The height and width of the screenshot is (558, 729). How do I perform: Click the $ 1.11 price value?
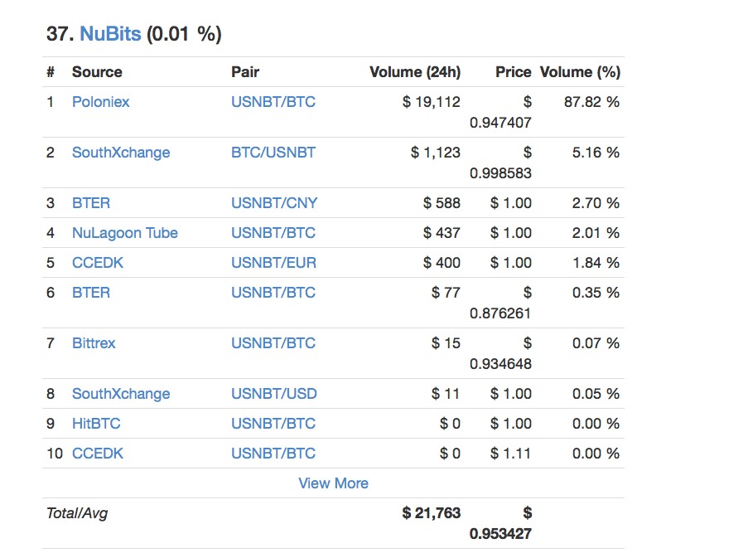pos(510,454)
